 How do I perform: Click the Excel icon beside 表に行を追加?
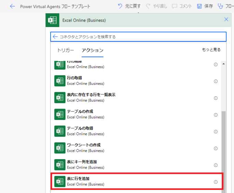pos(60,181)
